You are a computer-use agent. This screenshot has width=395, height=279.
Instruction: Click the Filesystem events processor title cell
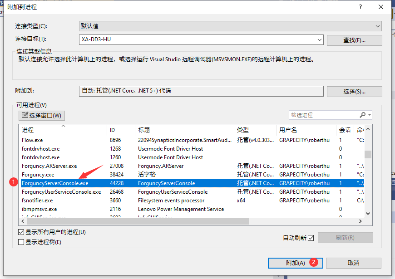pos(171,201)
